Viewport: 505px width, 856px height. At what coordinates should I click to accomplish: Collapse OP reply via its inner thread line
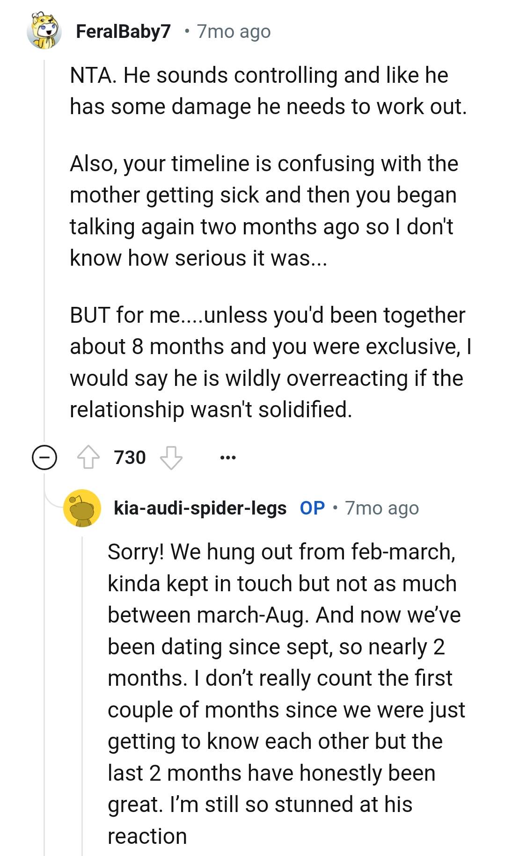[82, 692]
